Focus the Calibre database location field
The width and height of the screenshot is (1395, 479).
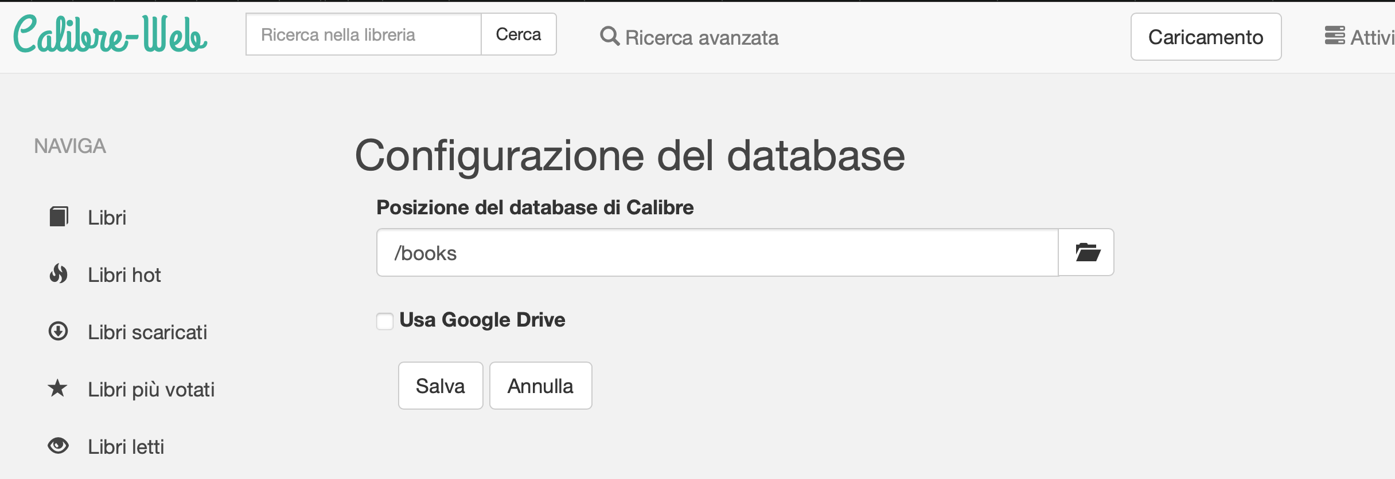click(717, 253)
